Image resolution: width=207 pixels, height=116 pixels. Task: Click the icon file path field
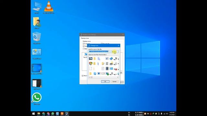(99, 52)
